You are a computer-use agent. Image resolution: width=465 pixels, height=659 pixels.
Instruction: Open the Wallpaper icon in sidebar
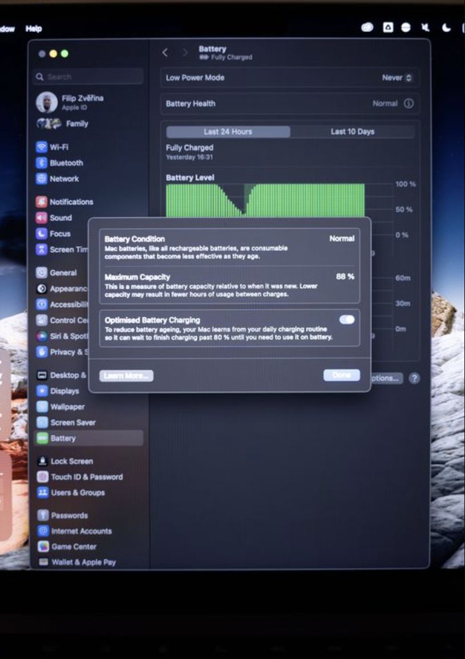click(x=42, y=407)
